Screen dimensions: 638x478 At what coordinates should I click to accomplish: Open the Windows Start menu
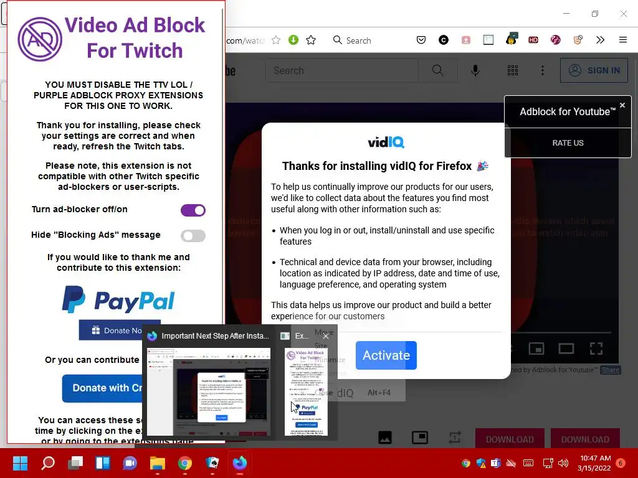coord(20,463)
